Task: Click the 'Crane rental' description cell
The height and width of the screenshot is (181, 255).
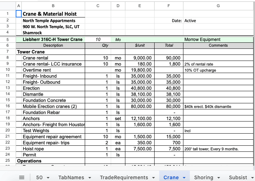Action: click(x=53, y=58)
